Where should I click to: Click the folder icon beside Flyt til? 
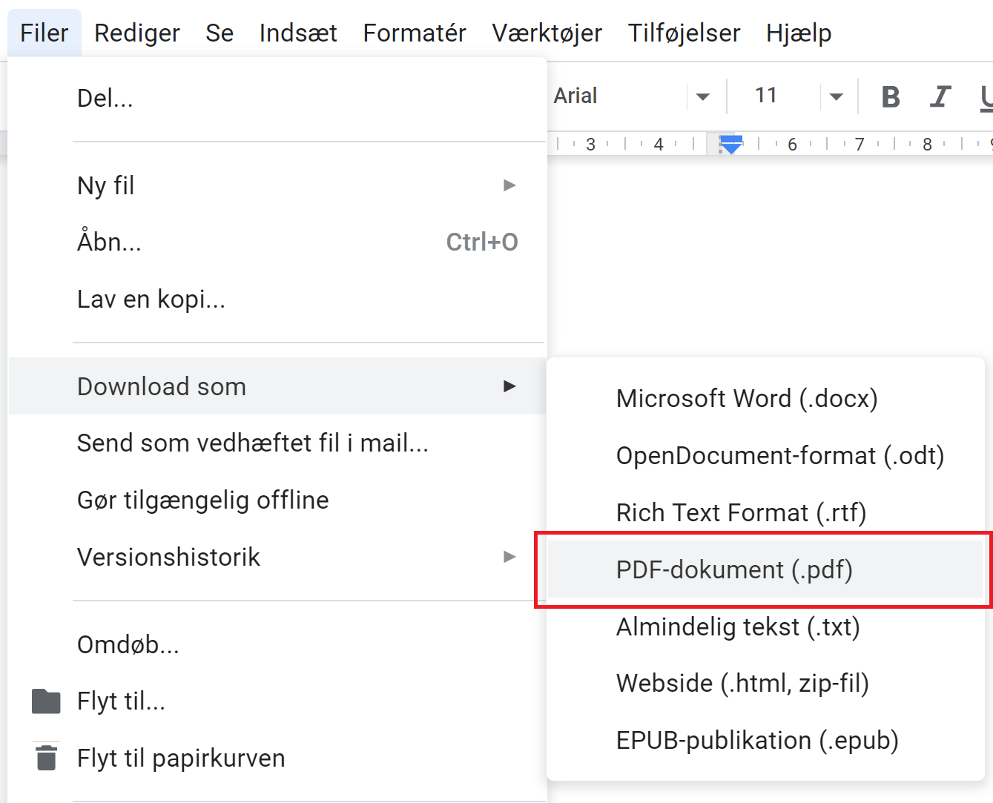(x=46, y=701)
